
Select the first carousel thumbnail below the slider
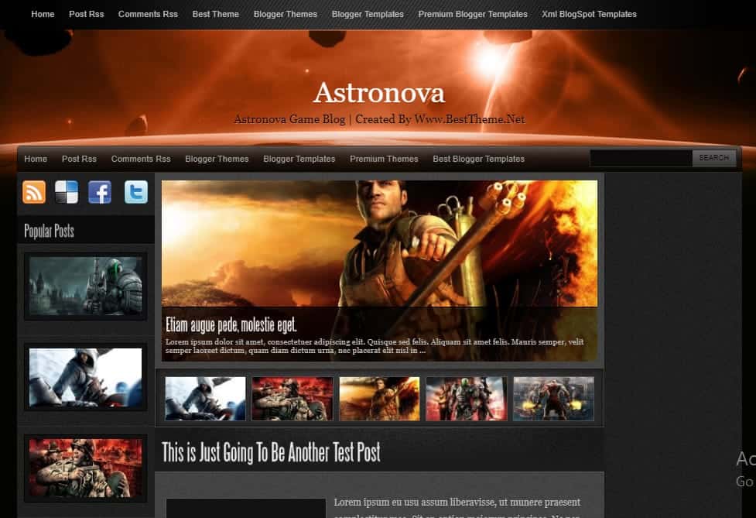[204, 398]
